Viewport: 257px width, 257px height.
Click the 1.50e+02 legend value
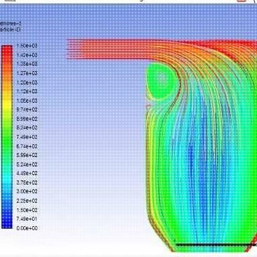(27, 210)
